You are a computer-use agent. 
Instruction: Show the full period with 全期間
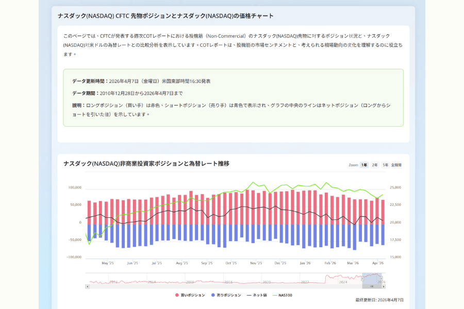(396, 165)
